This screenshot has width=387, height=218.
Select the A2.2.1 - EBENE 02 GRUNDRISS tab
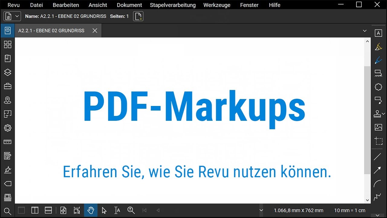pos(51,31)
